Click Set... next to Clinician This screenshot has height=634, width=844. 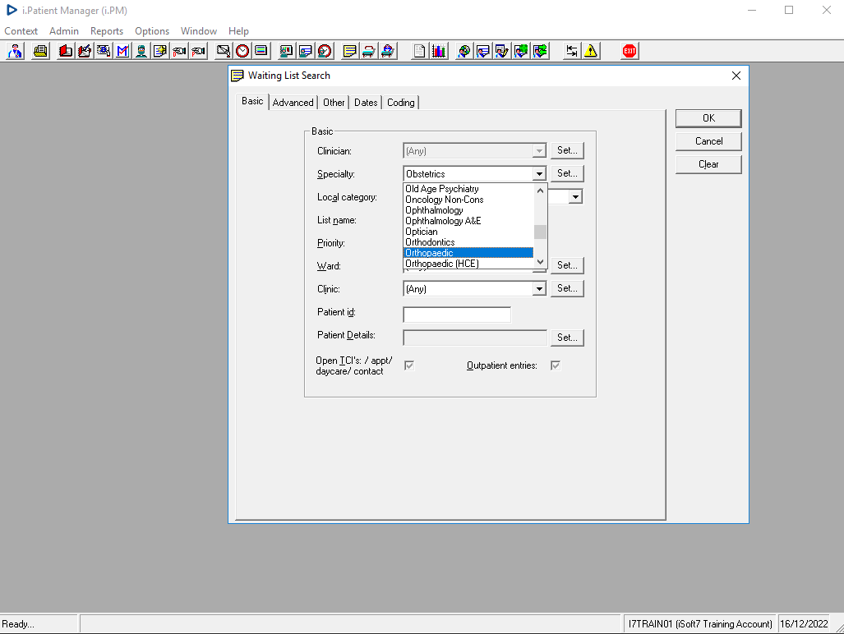[x=567, y=150]
